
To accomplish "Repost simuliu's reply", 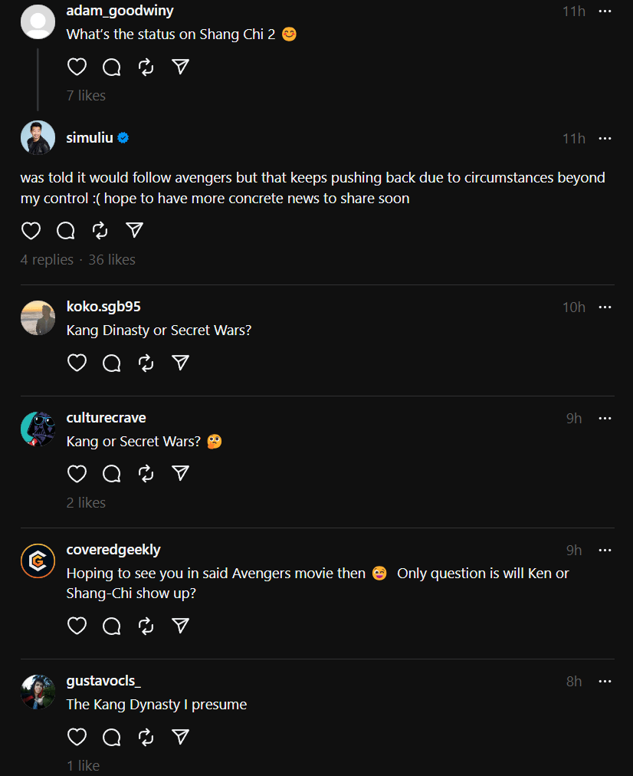I will tap(100, 231).
